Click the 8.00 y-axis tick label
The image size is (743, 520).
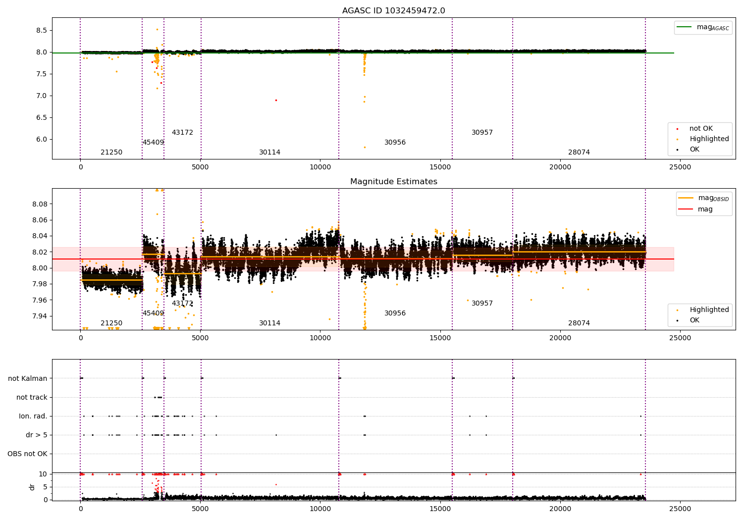click(x=40, y=268)
